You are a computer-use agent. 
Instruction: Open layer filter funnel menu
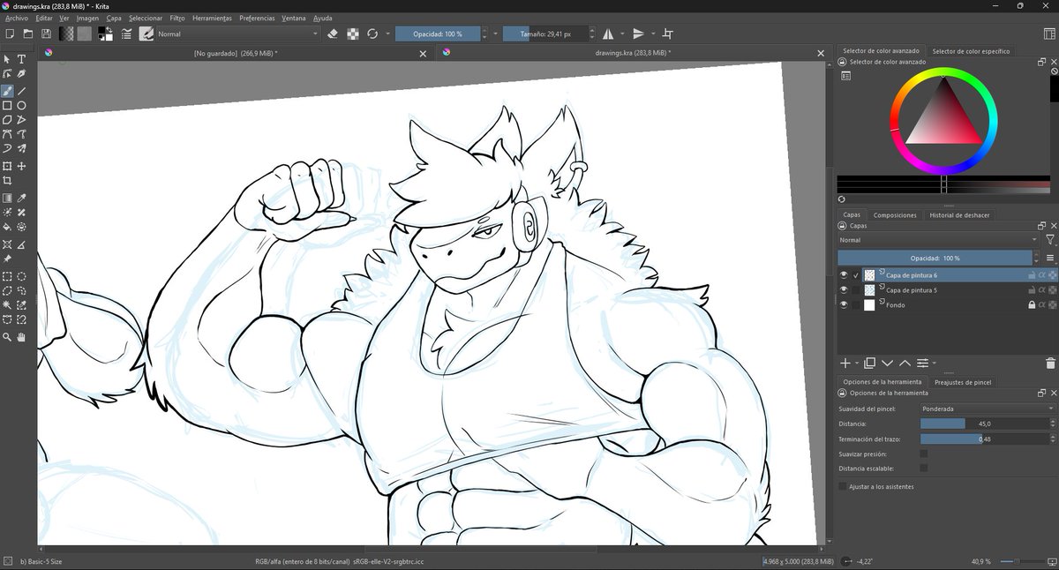click(1050, 240)
